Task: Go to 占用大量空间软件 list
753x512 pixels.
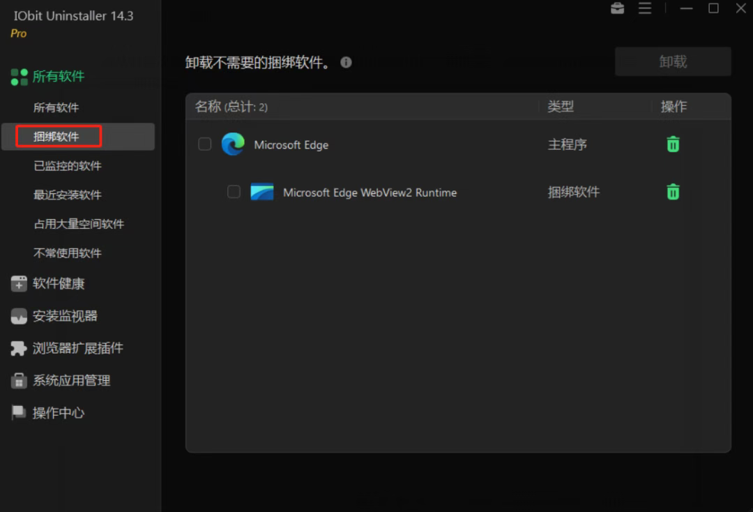Action: pyautogui.click(x=79, y=224)
